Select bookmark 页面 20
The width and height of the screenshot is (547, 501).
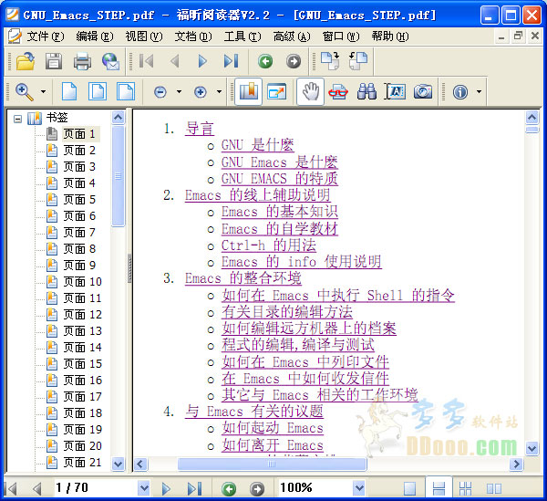point(82,446)
